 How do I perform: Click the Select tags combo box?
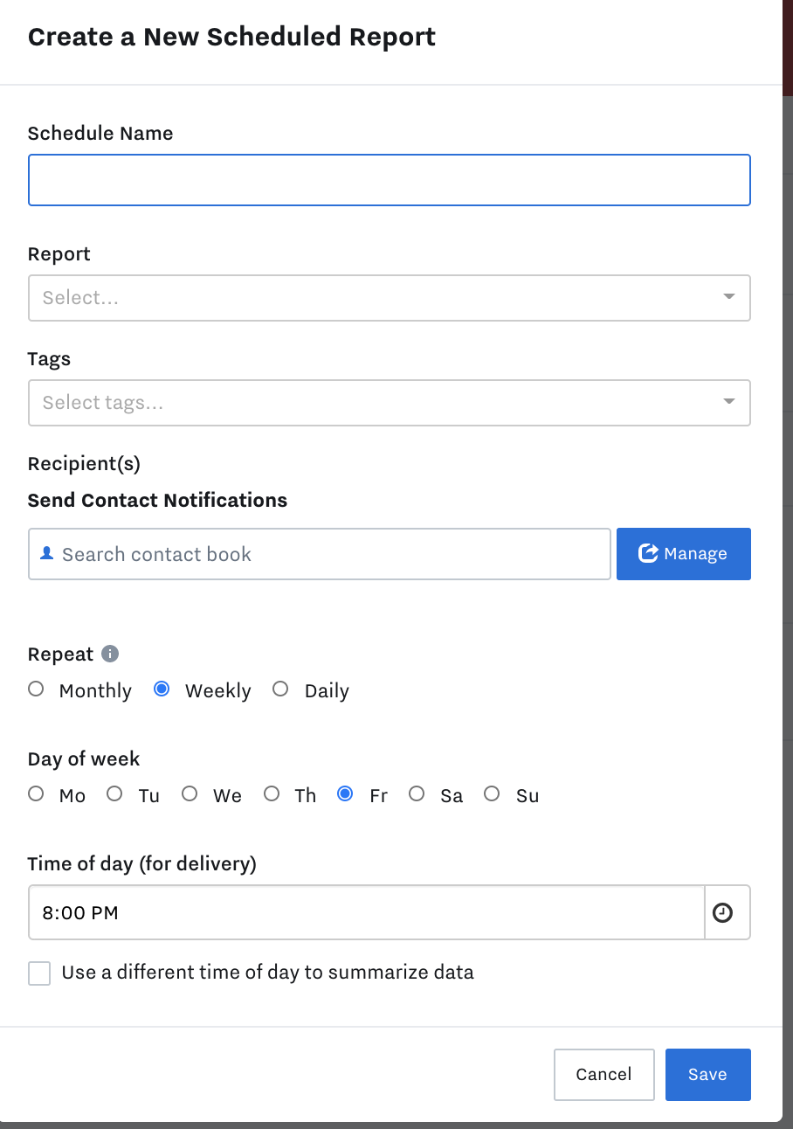point(390,403)
